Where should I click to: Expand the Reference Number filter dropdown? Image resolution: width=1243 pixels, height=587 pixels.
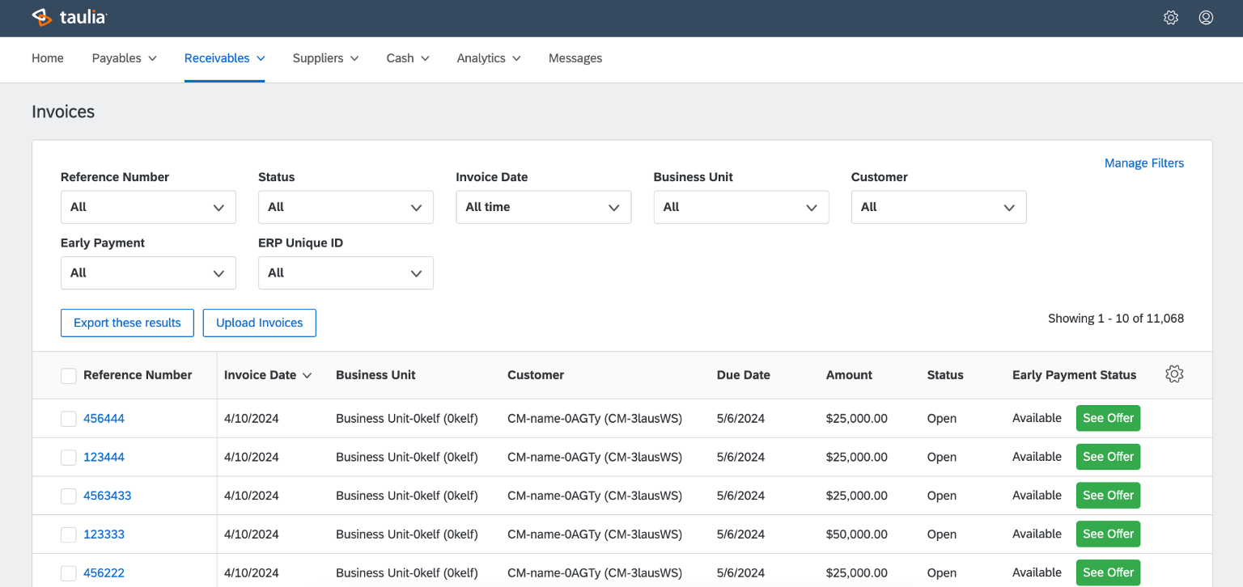pos(148,207)
